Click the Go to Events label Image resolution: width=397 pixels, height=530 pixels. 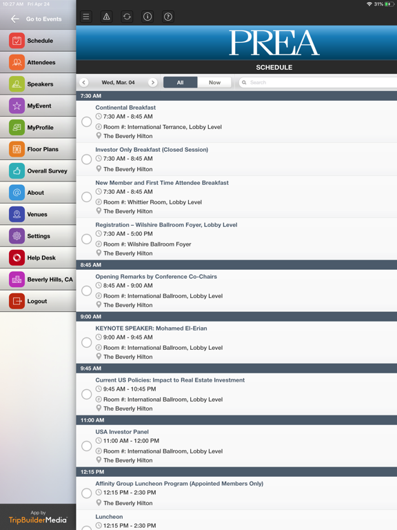(x=44, y=19)
